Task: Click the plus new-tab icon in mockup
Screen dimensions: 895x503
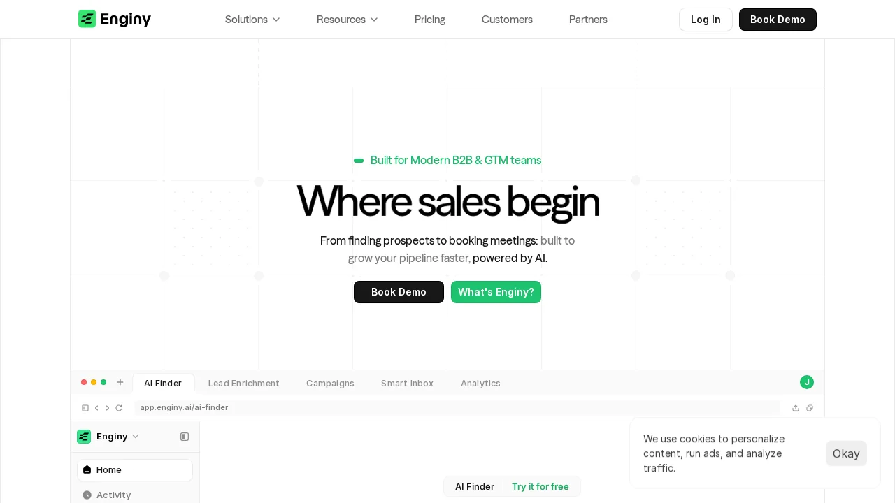Action: tap(120, 382)
